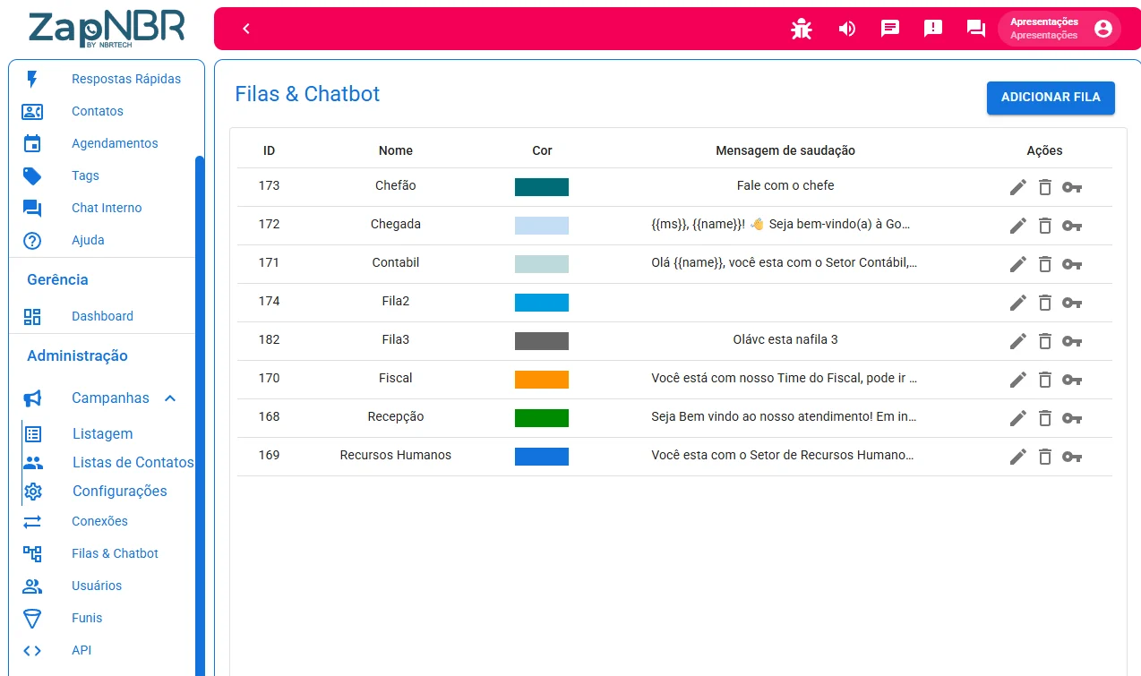Click the ADICIONAR FILA button
This screenshot has width=1141, height=676.
pyautogui.click(x=1051, y=98)
